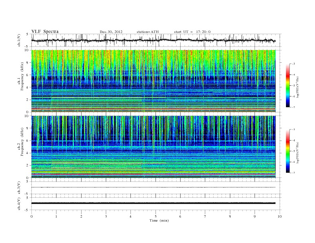This screenshot has width=315, height=243.
Task: Click the 'ch.3(V)' axis label
Action: click(x=19, y=188)
